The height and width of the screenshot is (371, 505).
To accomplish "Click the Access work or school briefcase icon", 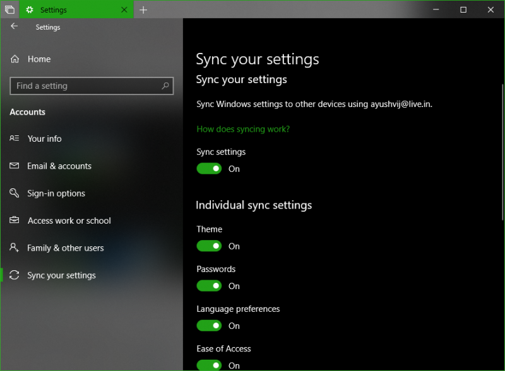I will click(15, 221).
